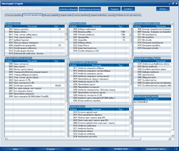Select row 3276 Επικουρικά σύνολο
The image size is (179, 151).
click(152, 48)
